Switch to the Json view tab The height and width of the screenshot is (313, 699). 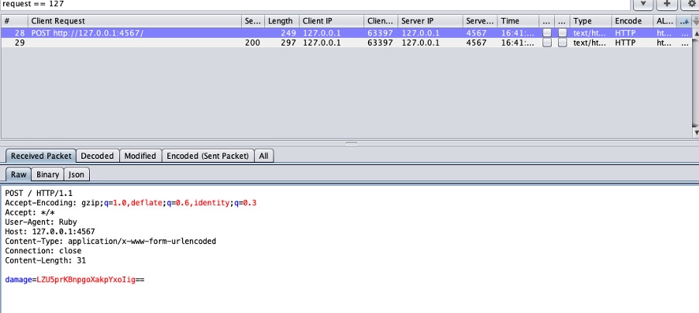[77, 174]
